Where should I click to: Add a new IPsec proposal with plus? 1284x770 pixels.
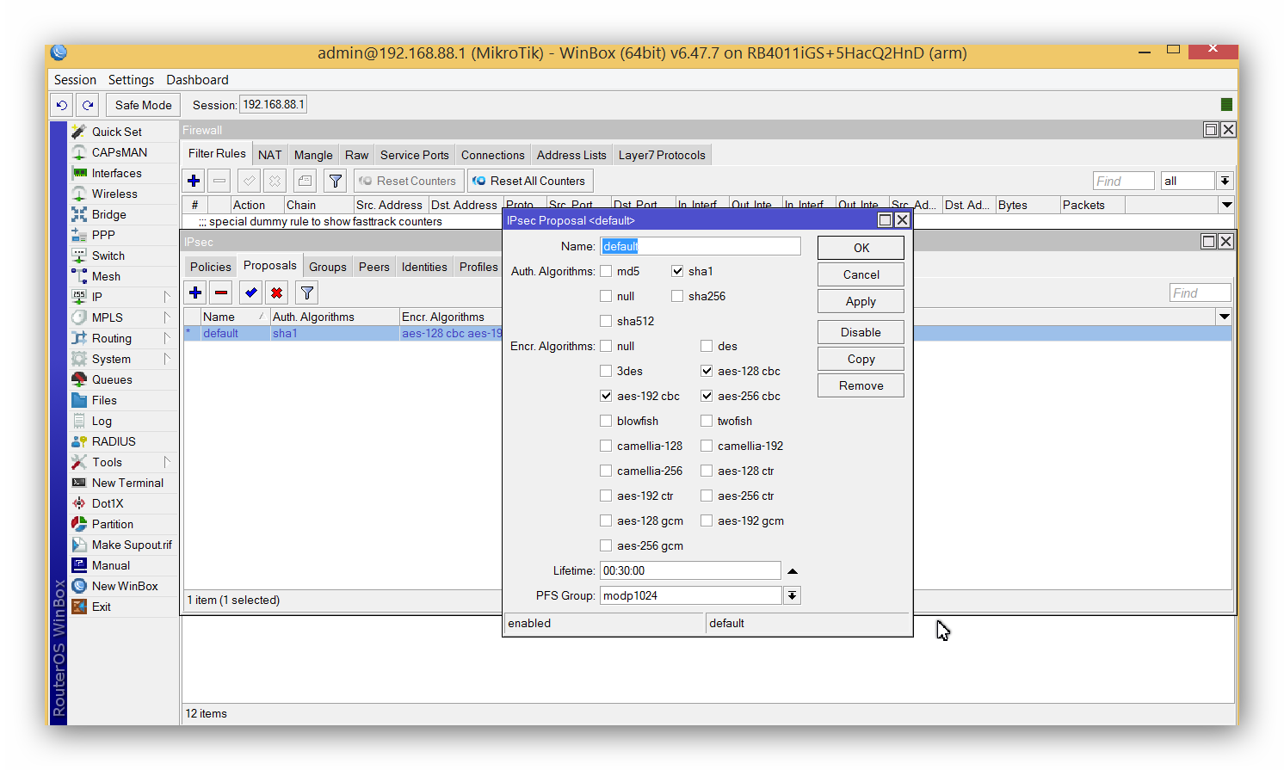click(x=195, y=293)
